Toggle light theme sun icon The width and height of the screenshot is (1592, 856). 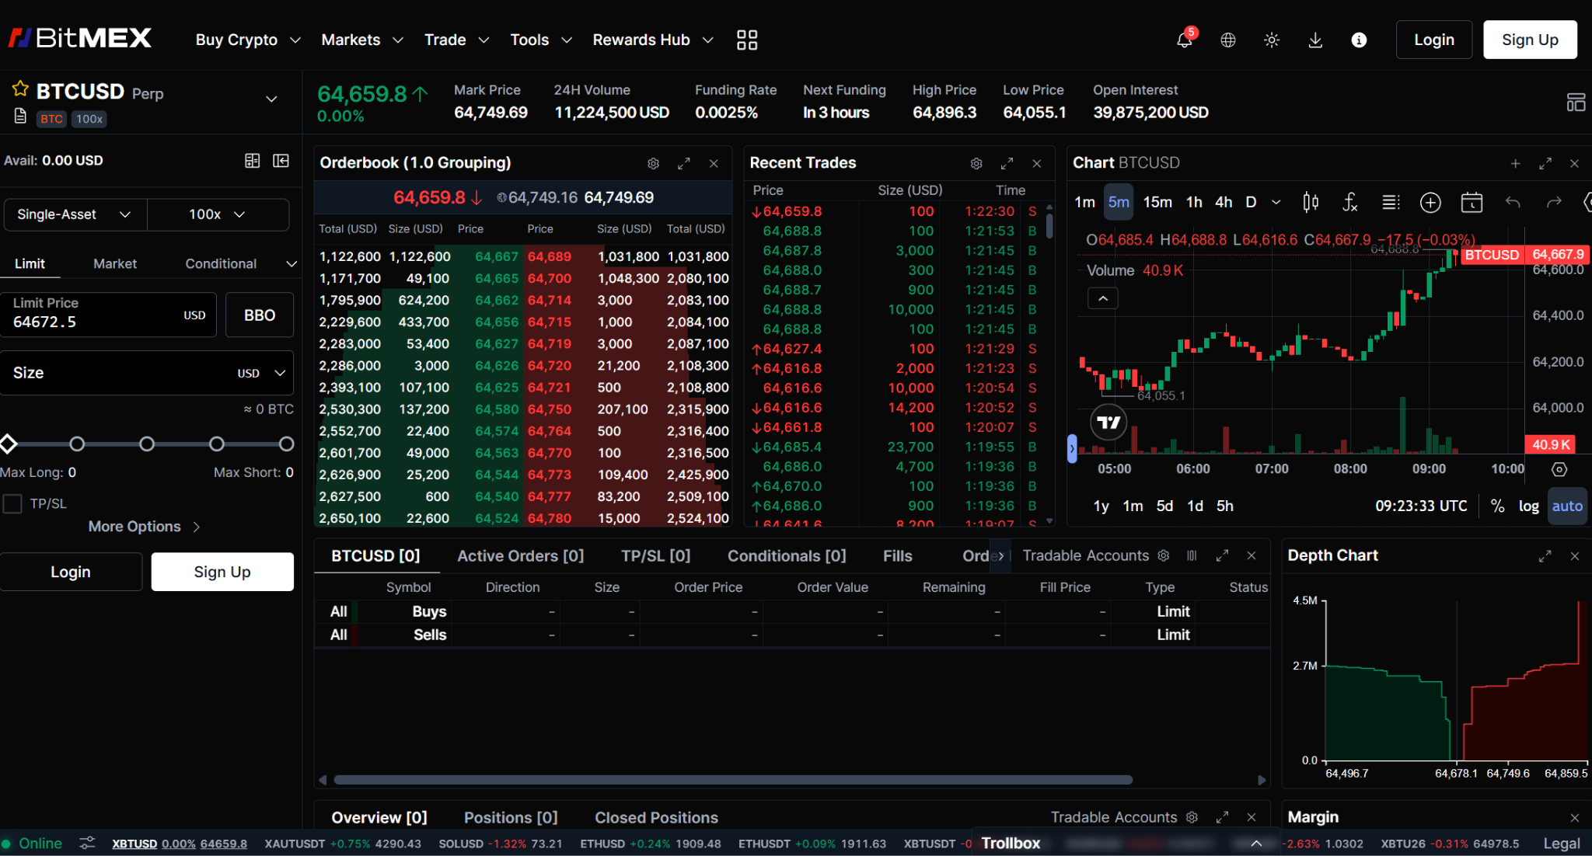click(x=1272, y=40)
